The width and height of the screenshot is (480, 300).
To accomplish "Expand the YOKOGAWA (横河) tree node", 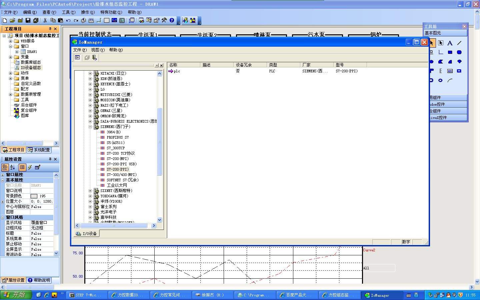I will pos(90,196).
